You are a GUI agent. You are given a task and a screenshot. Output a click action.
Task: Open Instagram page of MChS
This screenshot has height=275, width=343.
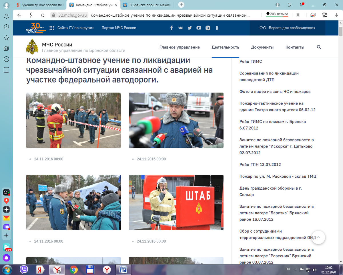[208, 28]
